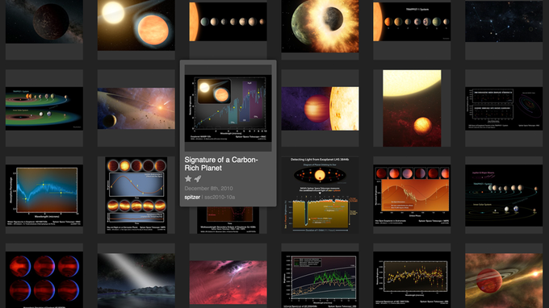Open the dark planet with Milky Way thumbnail
The height and width of the screenshot is (308, 549).
44,22
